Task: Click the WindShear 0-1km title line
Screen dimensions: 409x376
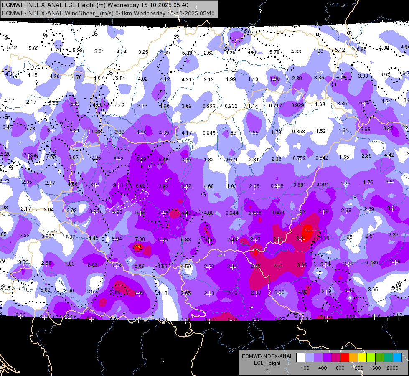Action: pyautogui.click(x=108, y=13)
